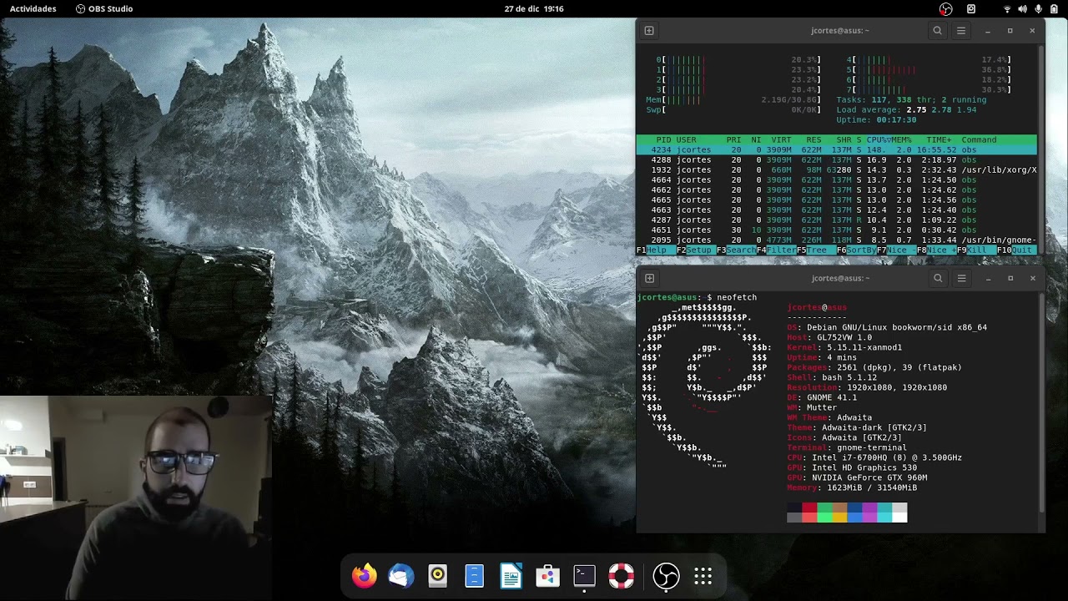Open GNOME Software store in the dock
This screenshot has height=601, width=1068.
[x=547, y=576]
